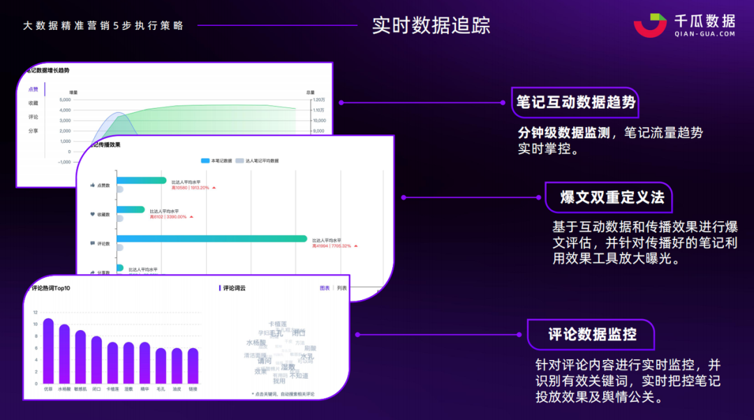This screenshot has width=754, height=420.
Task: Switch to the 收藏 tab
Action: 33,103
